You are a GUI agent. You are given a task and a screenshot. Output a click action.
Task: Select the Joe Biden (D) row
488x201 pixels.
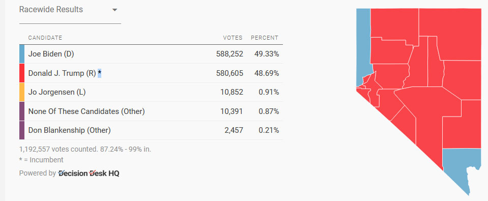coord(151,54)
